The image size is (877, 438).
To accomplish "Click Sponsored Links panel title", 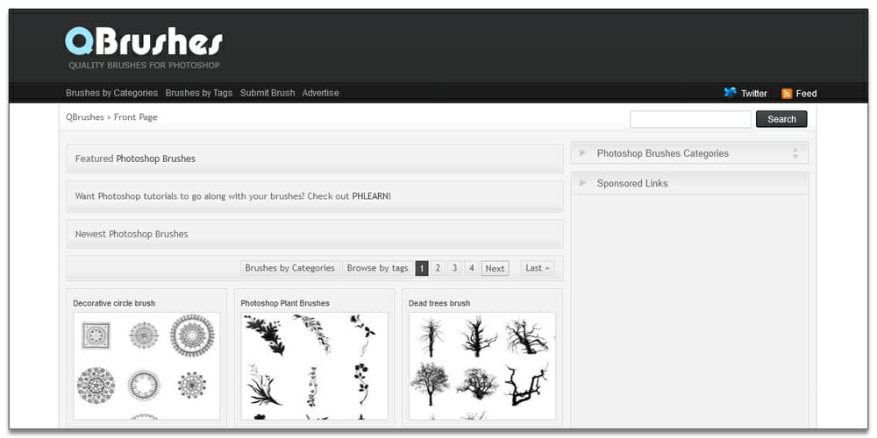I will coord(632,183).
